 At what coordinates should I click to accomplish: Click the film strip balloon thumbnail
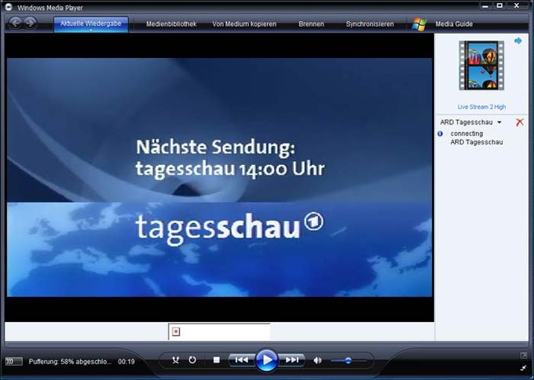click(x=481, y=65)
